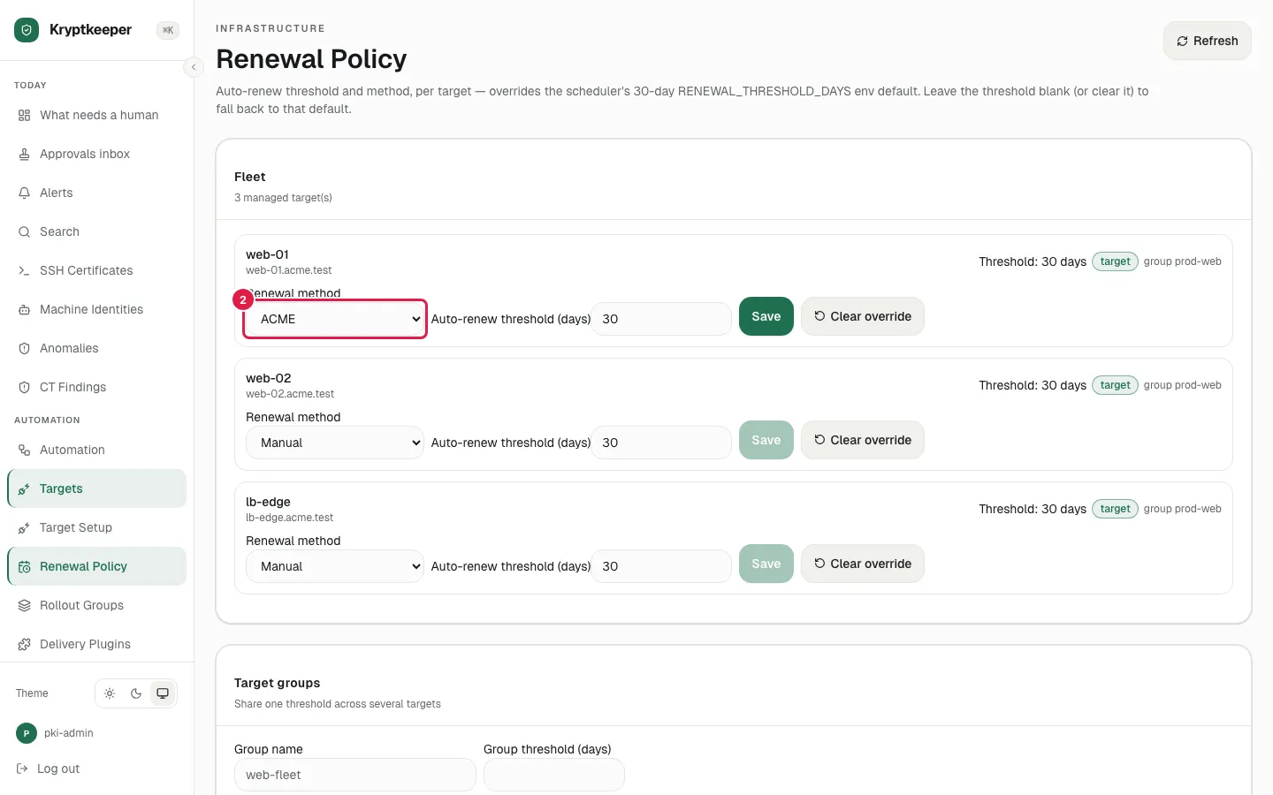The width and height of the screenshot is (1273, 795).
Task: Click the Renewal Policy calendar icon
Action: click(24, 566)
